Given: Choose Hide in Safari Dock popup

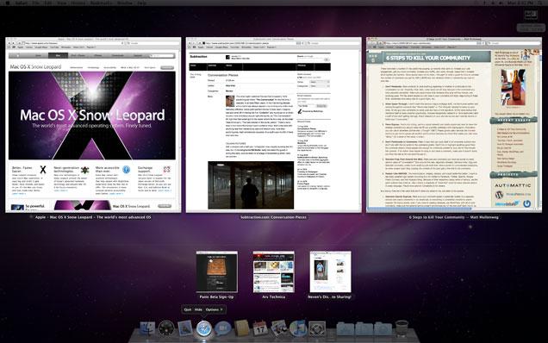Looking at the screenshot, I should point(198,309).
